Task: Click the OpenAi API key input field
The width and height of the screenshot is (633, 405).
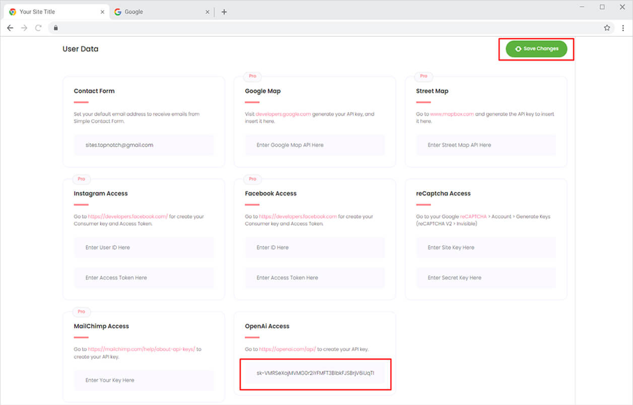Action: 315,373
